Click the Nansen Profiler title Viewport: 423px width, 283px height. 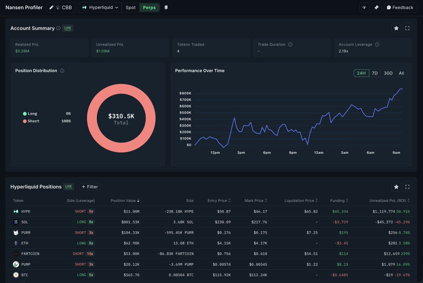click(24, 7)
